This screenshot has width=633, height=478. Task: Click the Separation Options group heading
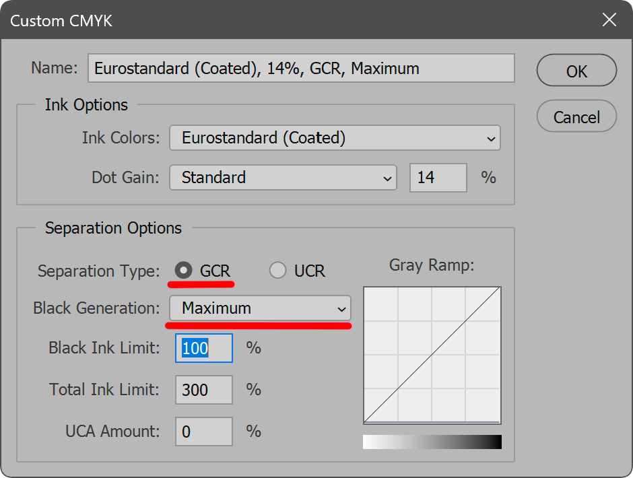pyautogui.click(x=113, y=228)
